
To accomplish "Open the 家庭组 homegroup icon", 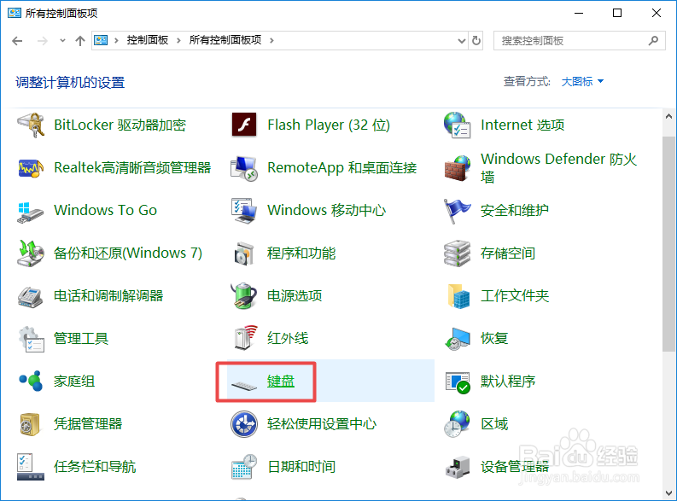I will 31,381.
